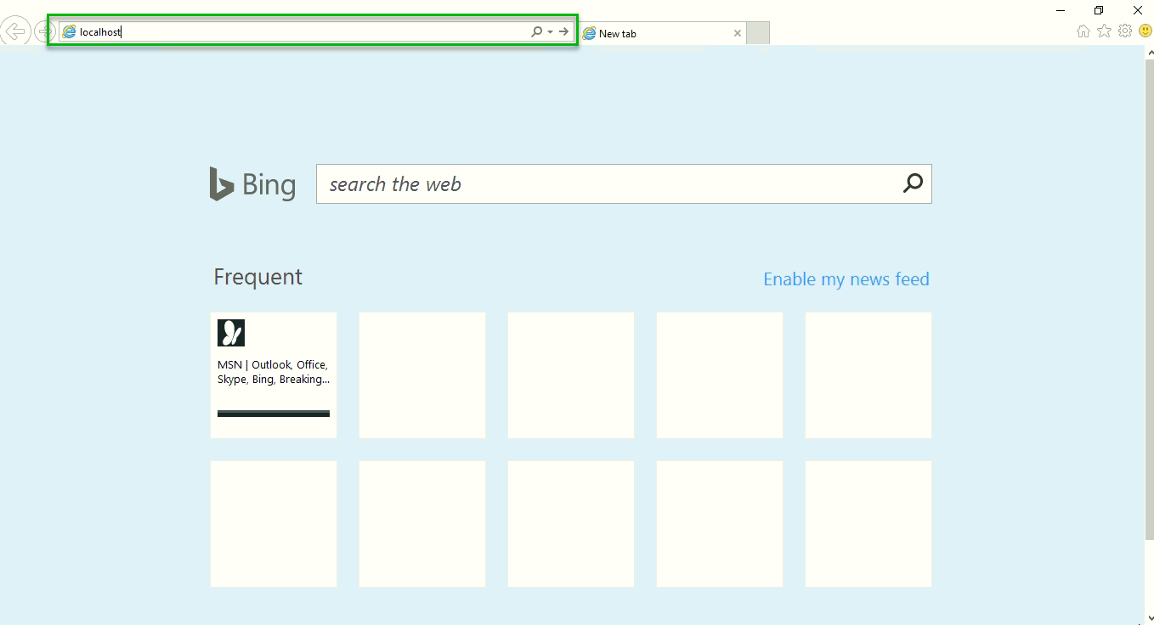Switch to the New tab tab
This screenshot has width=1154, height=625.
pos(654,34)
